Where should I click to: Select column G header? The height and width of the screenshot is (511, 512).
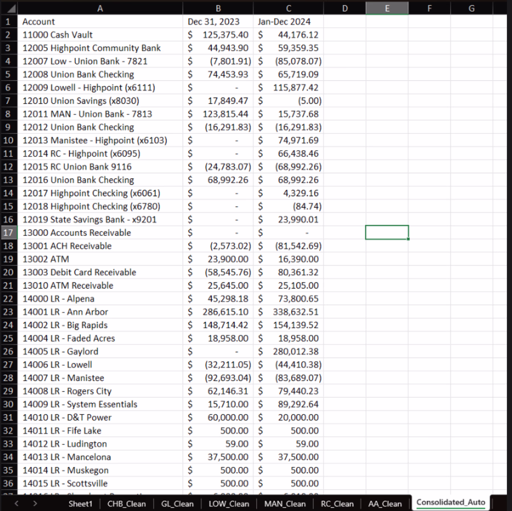pos(472,9)
